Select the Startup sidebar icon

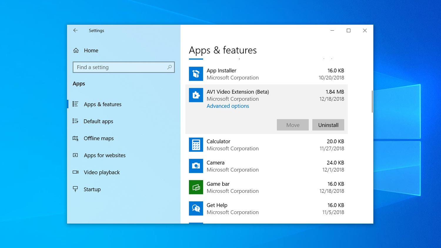click(x=75, y=189)
